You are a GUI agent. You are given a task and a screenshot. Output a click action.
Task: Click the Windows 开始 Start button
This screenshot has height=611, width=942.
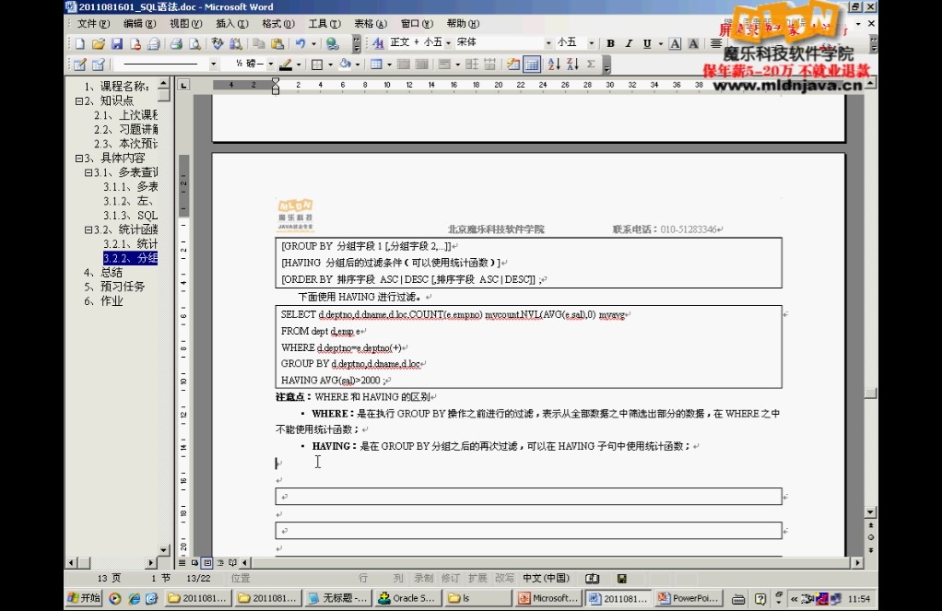84,598
